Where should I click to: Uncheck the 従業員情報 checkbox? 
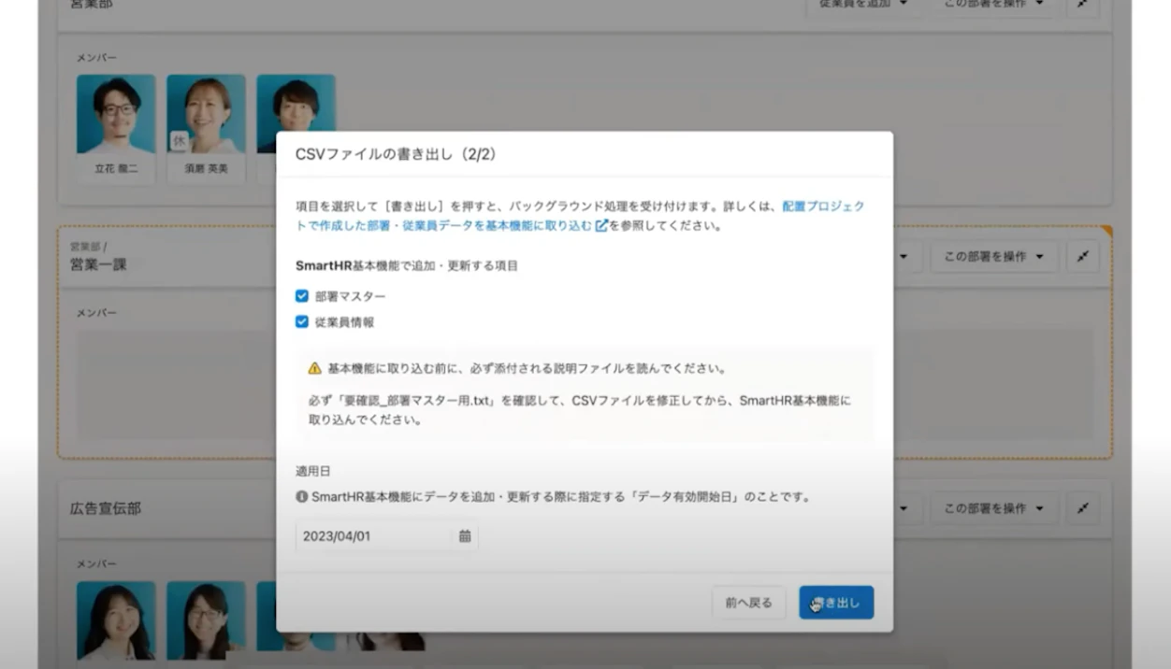(x=302, y=322)
